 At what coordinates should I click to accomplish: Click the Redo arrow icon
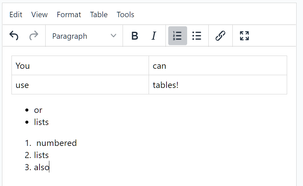point(34,36)
